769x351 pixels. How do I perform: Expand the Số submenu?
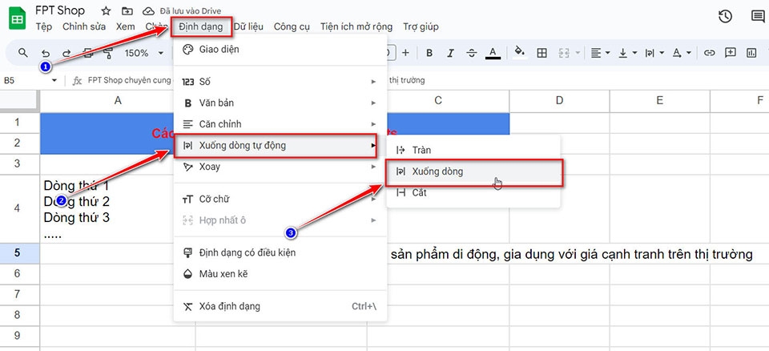[x=280, y=82]
